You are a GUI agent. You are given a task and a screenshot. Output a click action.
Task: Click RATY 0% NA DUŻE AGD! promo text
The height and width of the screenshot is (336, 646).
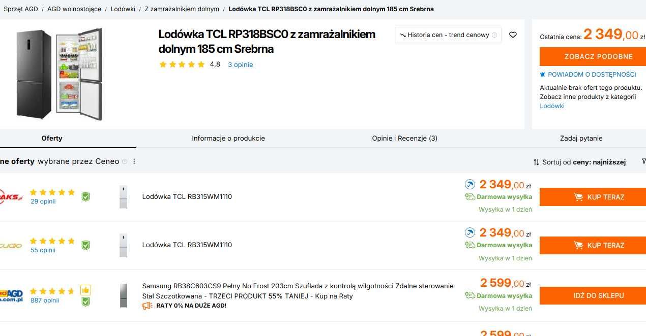[191, 306]
